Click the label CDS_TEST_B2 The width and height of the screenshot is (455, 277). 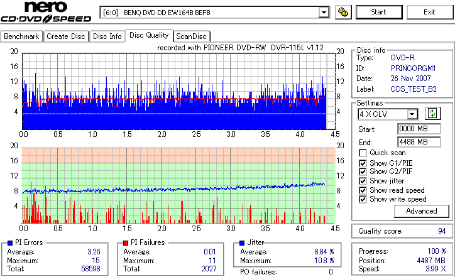tap(414, 89)
